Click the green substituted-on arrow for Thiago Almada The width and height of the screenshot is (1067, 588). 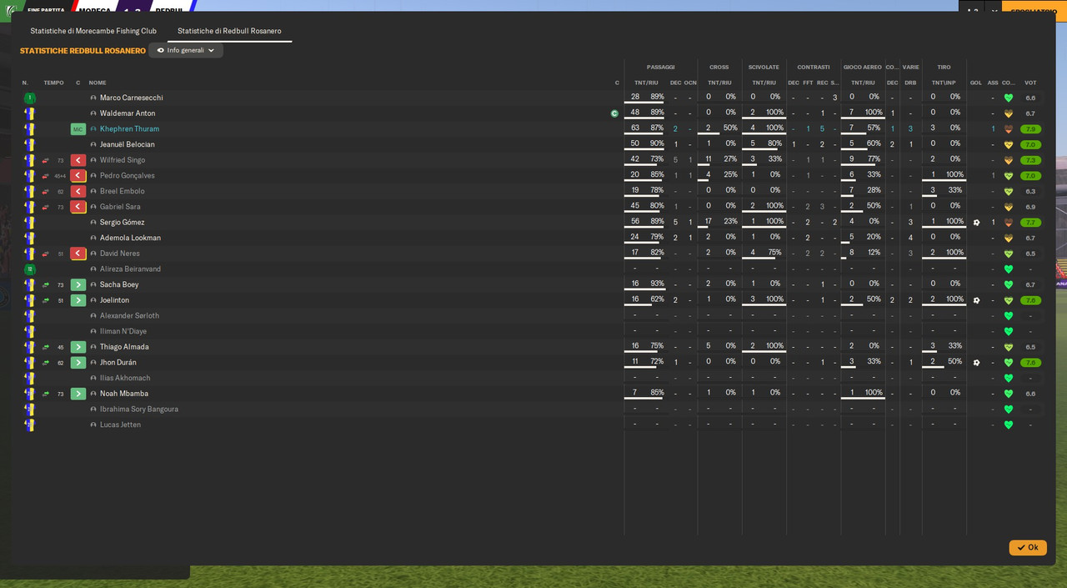click(x=78, y=347)
